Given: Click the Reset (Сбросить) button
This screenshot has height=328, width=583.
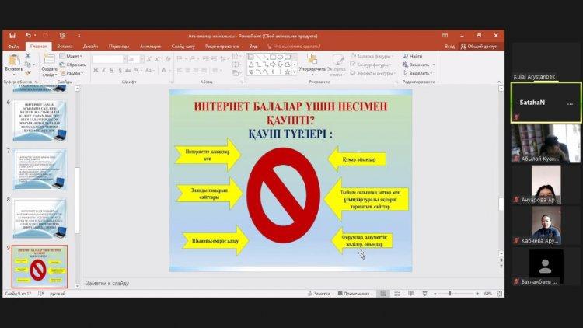Looking at the screenshot, I should pos(75,65).
